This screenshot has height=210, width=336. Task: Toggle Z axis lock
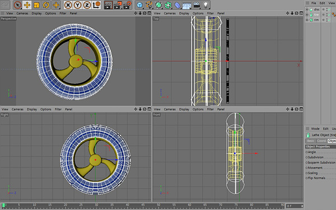click(x=87, y=5)
